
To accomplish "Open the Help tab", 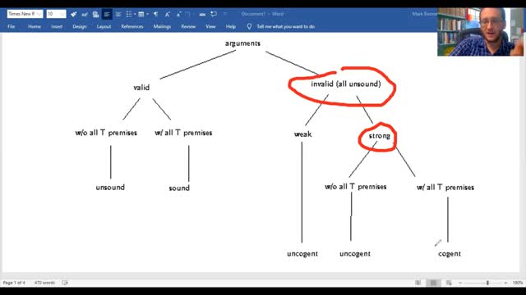I will click(x=230, y=26).
